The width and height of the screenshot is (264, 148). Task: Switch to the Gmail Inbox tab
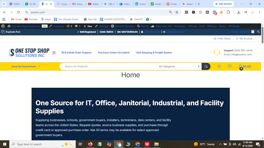click(78, 4)
